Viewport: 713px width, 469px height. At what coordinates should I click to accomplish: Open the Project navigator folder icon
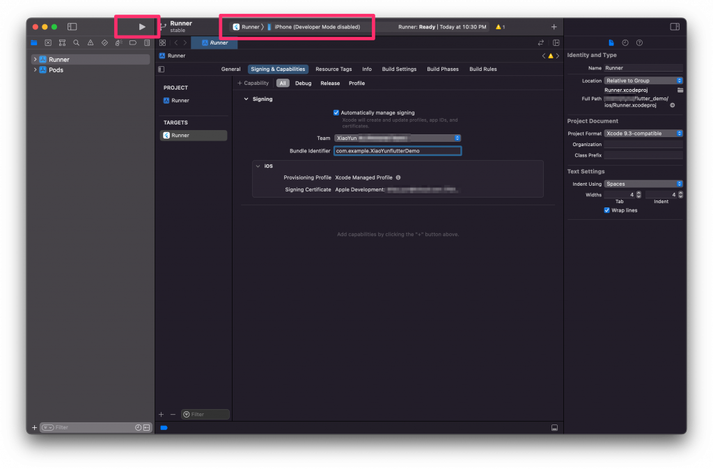click(34, 42)
